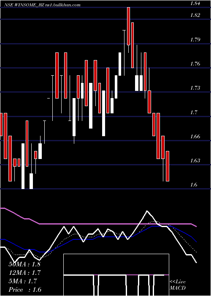Click the 1.73 price axis label
This screenshot has width=211, height=296.
click(x=195, y=88)
